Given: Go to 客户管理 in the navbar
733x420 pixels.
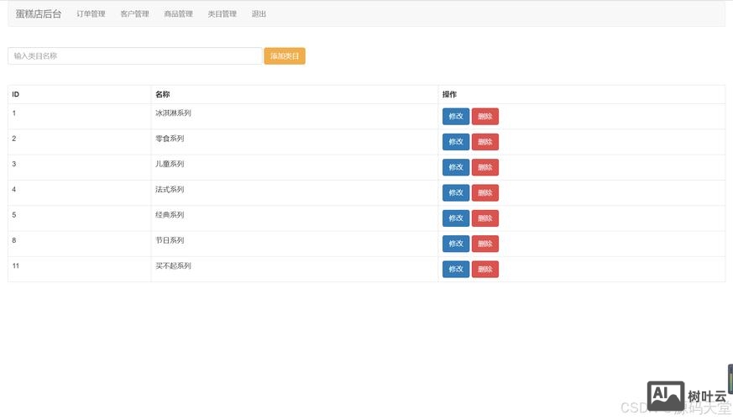Looking at the screenshot, I should pos(134,14).
